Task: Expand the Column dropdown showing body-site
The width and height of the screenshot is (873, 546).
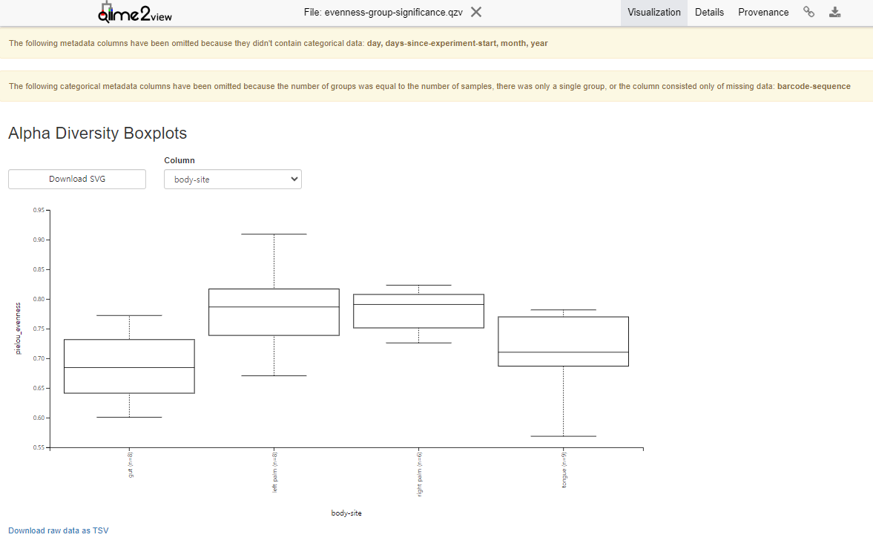Action: click(232, 179)
